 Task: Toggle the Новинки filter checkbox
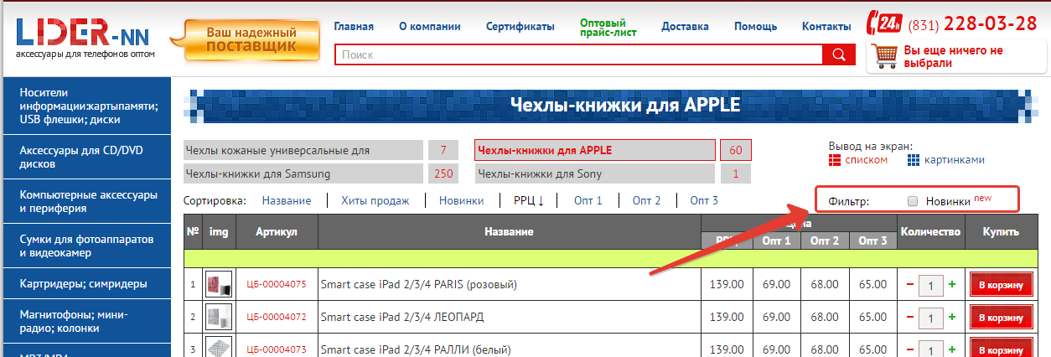pyautogui.click(x=913, y=201)
